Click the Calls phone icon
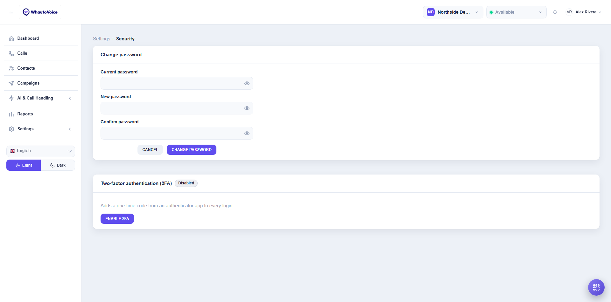Image resolution: width=611 pixels, height=302 pixels. click(x=11, y=53)
